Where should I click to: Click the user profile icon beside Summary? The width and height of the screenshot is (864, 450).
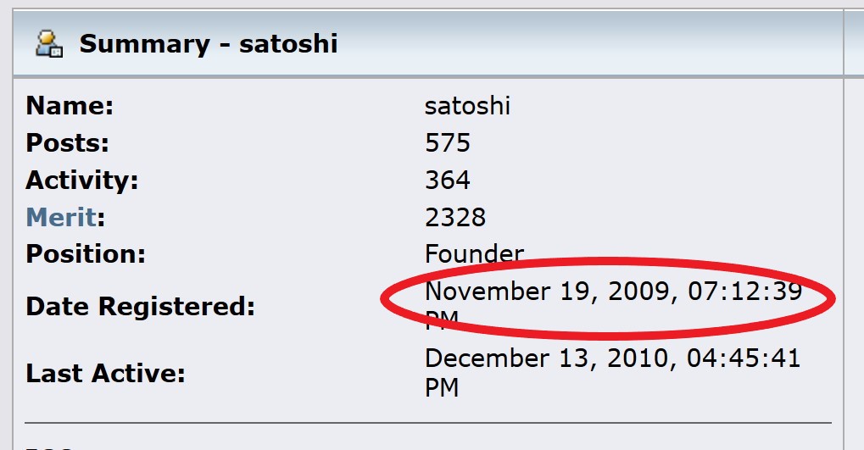pos(49,44)
